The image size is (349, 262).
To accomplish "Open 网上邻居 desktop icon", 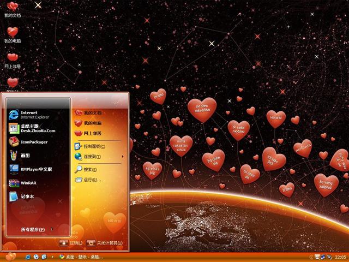I will (x=13, y=61).
